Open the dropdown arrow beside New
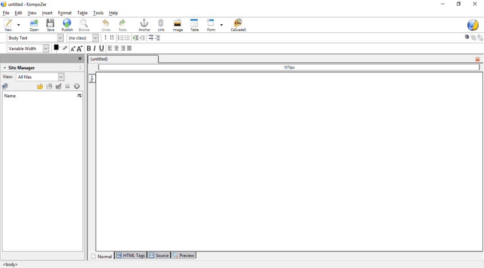Screen dimensions: 484x268 tap(18, 25)
